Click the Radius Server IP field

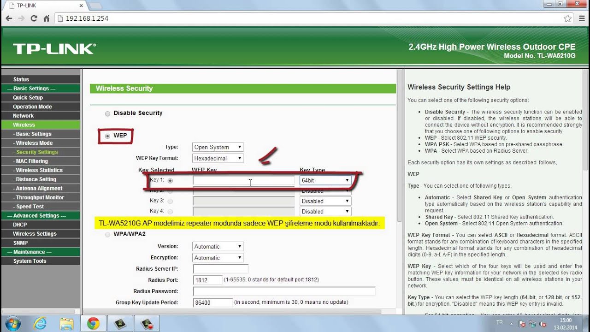pos(221,269)
